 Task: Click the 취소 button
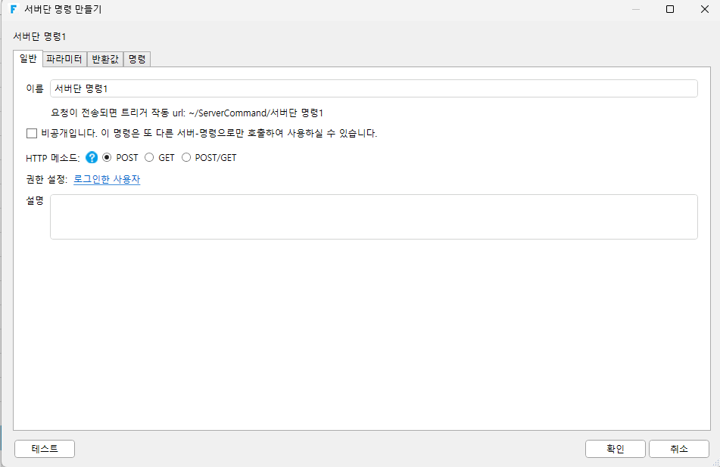pos(678,449)
